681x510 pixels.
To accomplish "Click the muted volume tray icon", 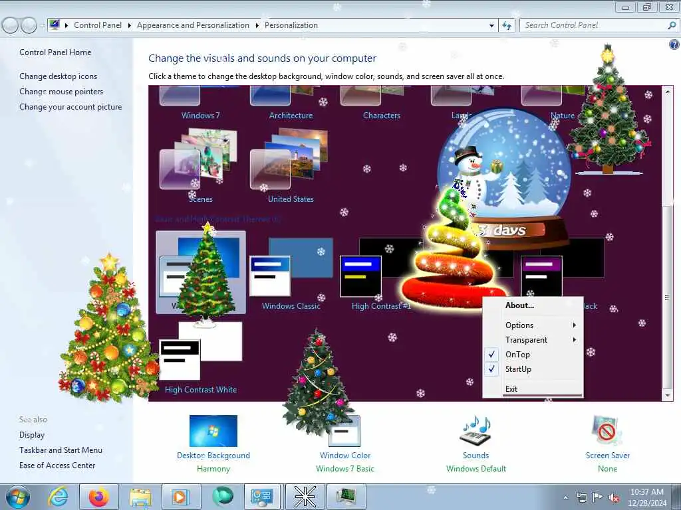I will click(x=614, y=497).
